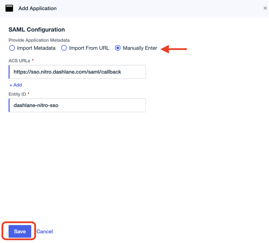The image size is (269, 243).
Task: Cancel the SAML configuration
Action: tap(45, 231)
